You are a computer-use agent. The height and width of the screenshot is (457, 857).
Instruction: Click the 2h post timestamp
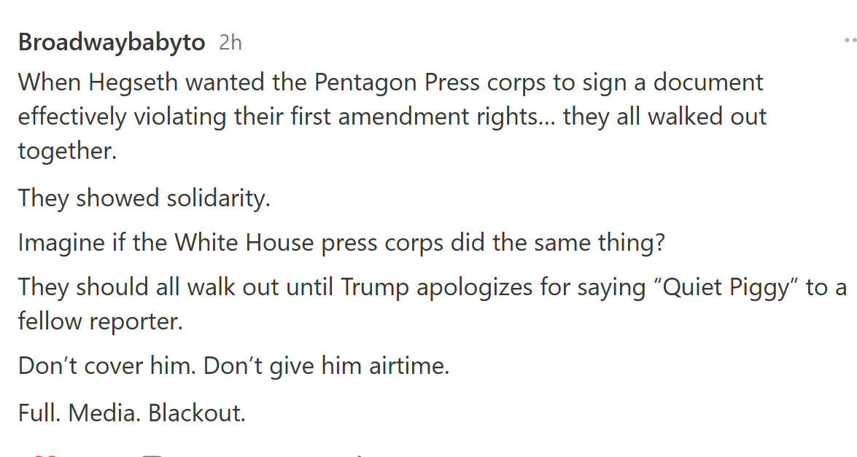tap(230, 43)
